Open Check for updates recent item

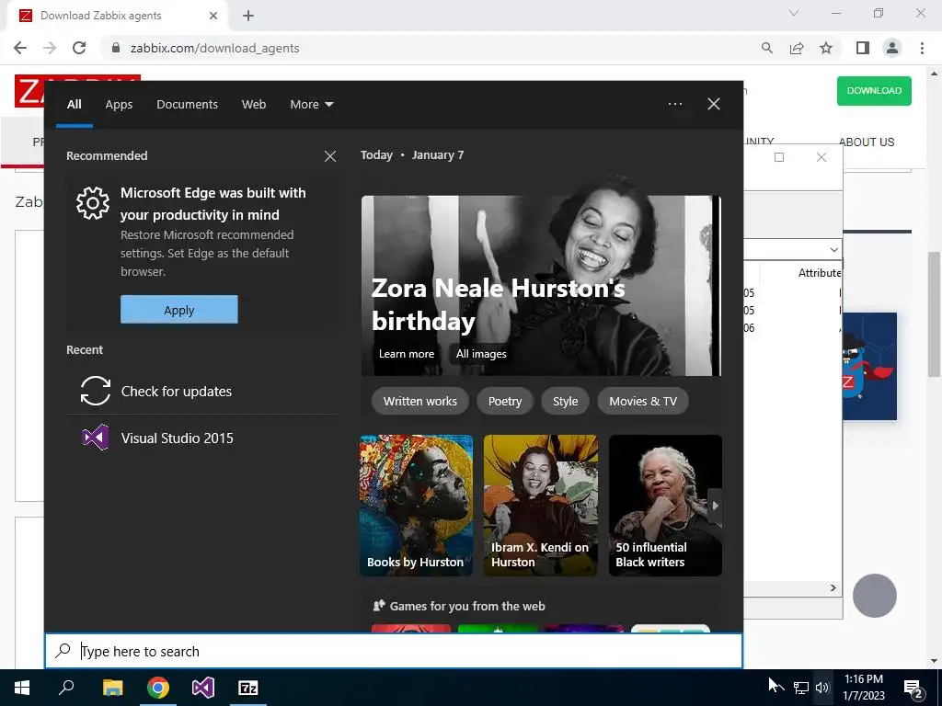201,391
